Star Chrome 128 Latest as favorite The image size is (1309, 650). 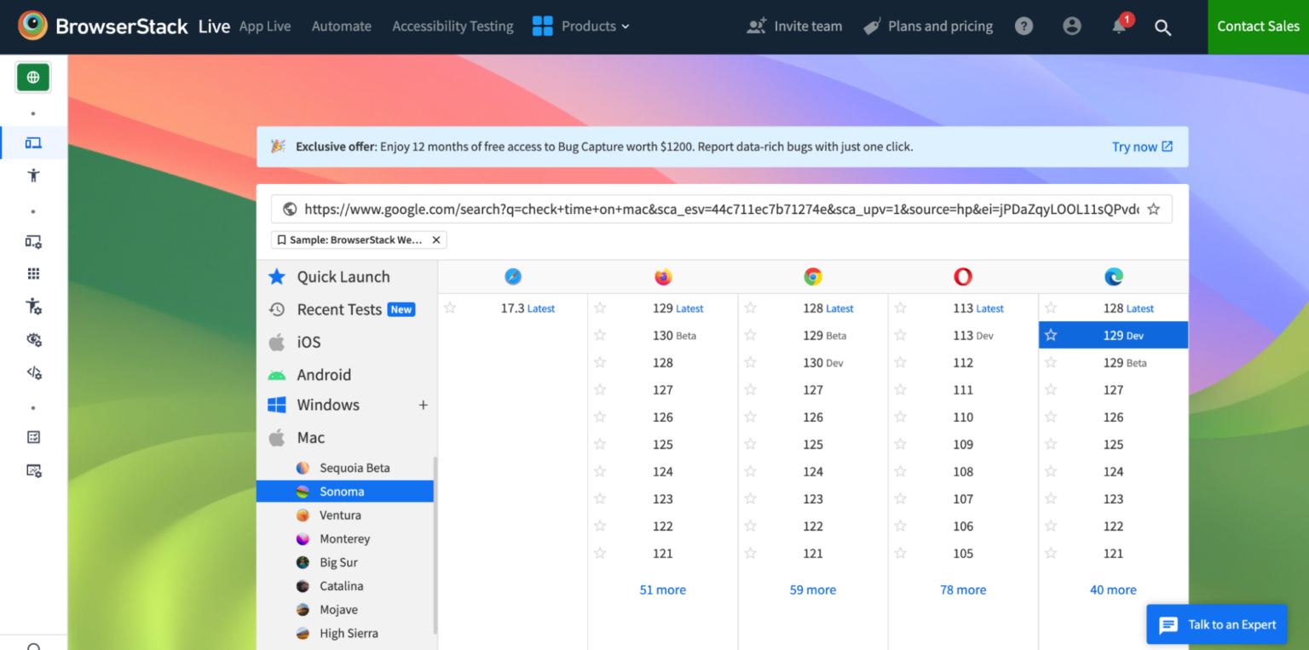point(751,308)
